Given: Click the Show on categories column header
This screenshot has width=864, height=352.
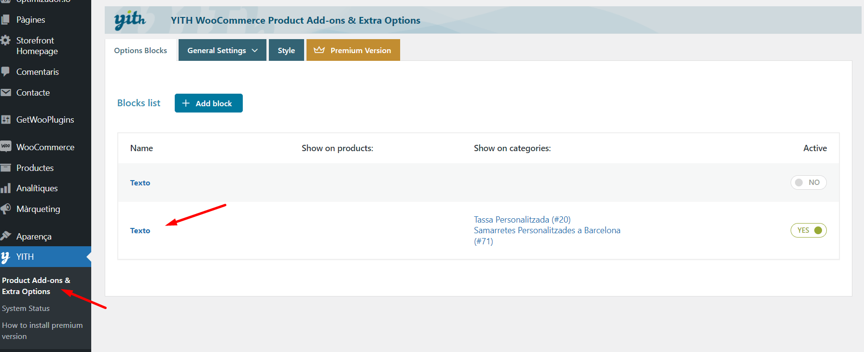Looking at the screenshot, I should coord(512,148).
